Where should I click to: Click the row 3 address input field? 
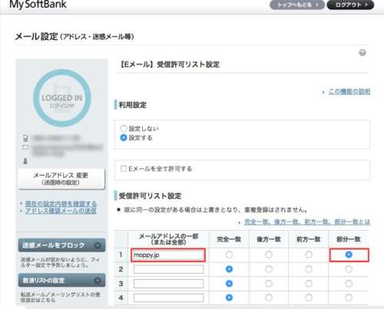168,284
